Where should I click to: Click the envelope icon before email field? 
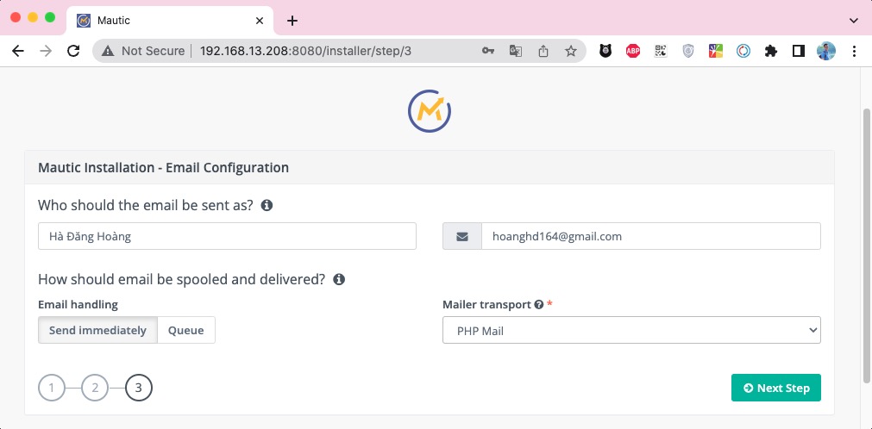point(462,236)
